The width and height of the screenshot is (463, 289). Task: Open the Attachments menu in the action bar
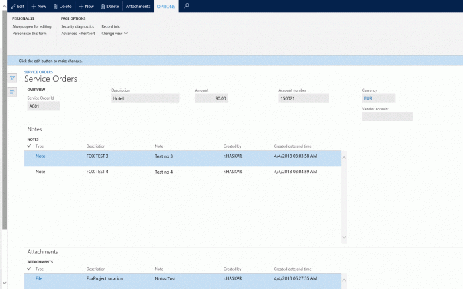point(138,6)
